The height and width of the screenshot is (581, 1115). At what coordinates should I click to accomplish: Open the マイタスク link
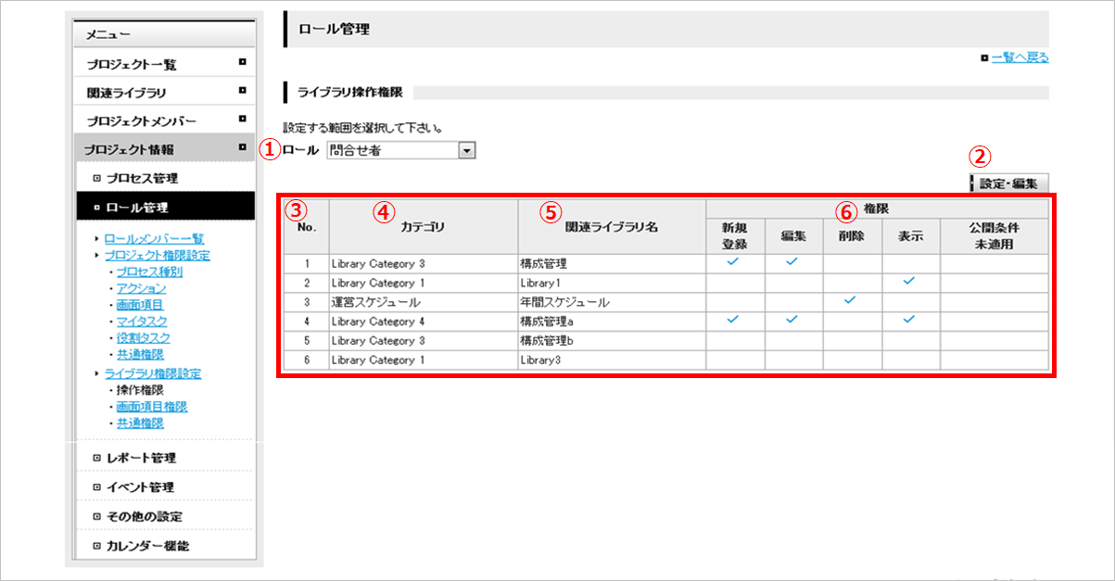point(143,322)
